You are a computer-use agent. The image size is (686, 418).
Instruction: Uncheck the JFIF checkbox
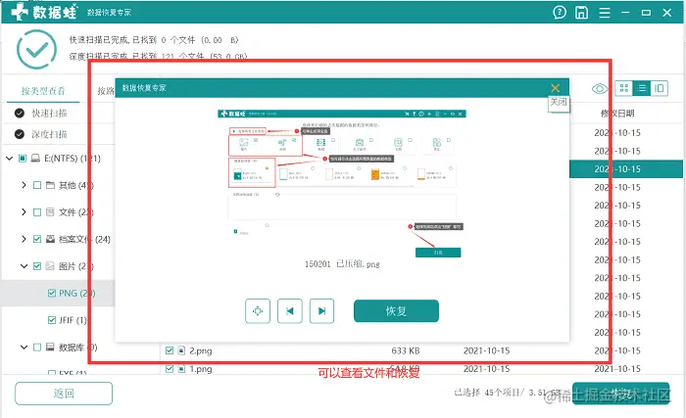pos(52,320)
